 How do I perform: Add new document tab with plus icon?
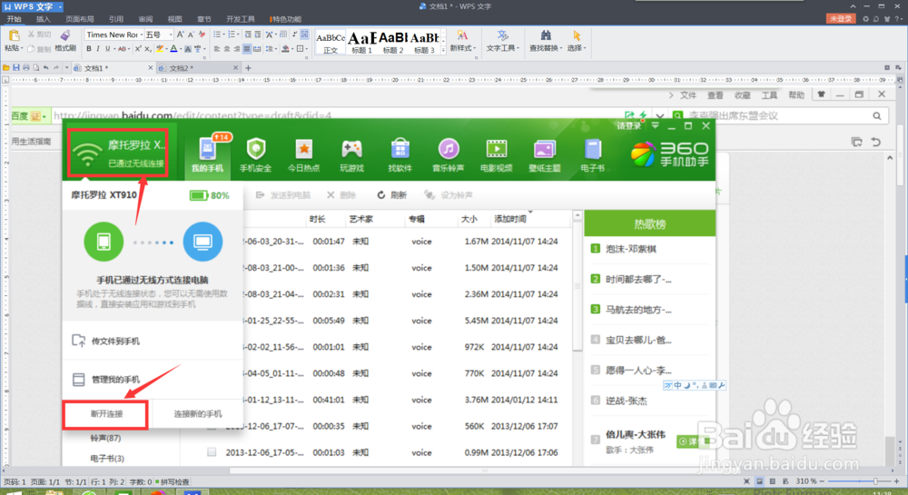click(249, 68)
